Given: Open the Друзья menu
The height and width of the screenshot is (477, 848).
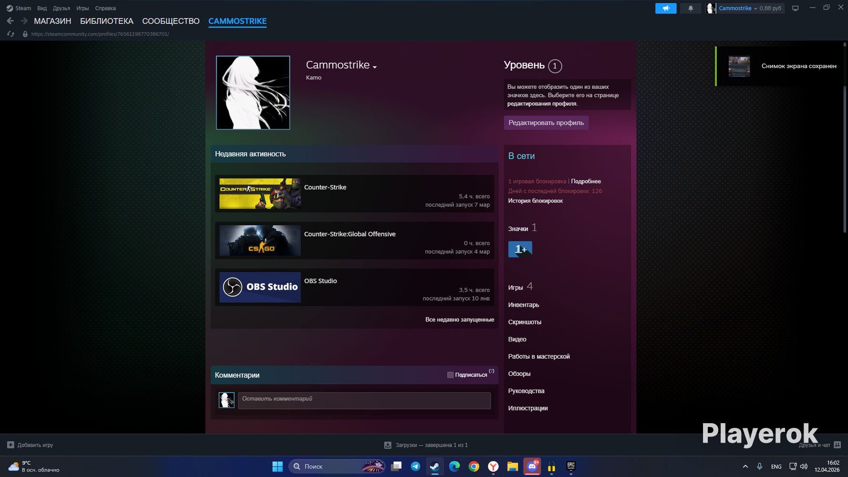Looking at the screenshot, I should click(62, 8).
